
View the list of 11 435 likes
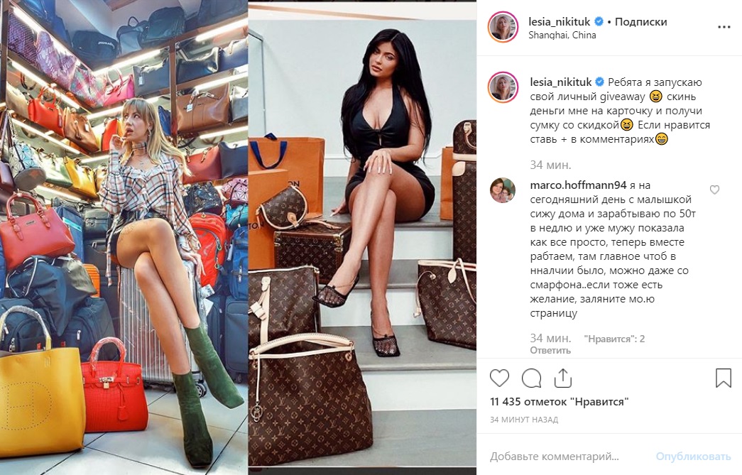(560, 402)
